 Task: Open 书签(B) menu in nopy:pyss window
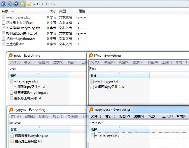click(x=153, y=116)
